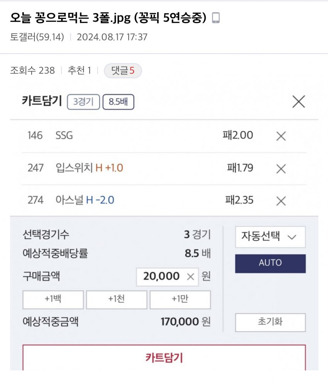This screenshot has height=386, width=328.
Task: Tap the mobile device icon beside title
Action: point(216,18)
